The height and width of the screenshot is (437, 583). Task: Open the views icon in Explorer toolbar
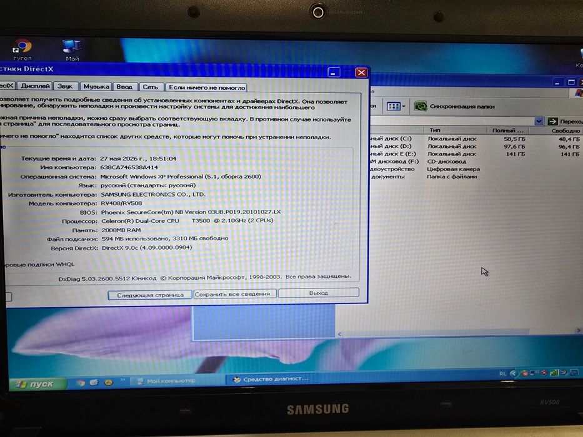click(x=394, y=107)
